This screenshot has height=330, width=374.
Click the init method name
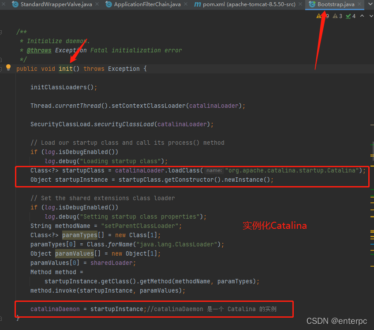(66, 69)
